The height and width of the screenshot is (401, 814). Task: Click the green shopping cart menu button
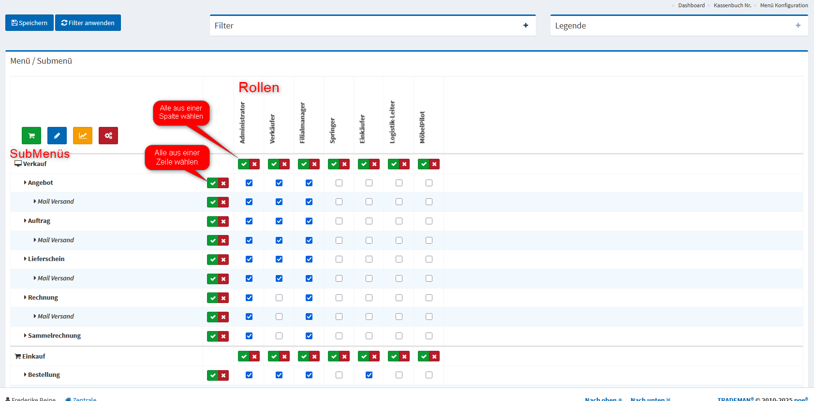[31, 136]
